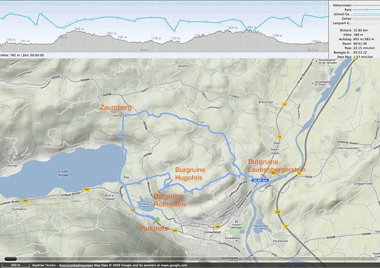Click the Großer Alpsee lake label
380x268 pixels.
point(63,173)
